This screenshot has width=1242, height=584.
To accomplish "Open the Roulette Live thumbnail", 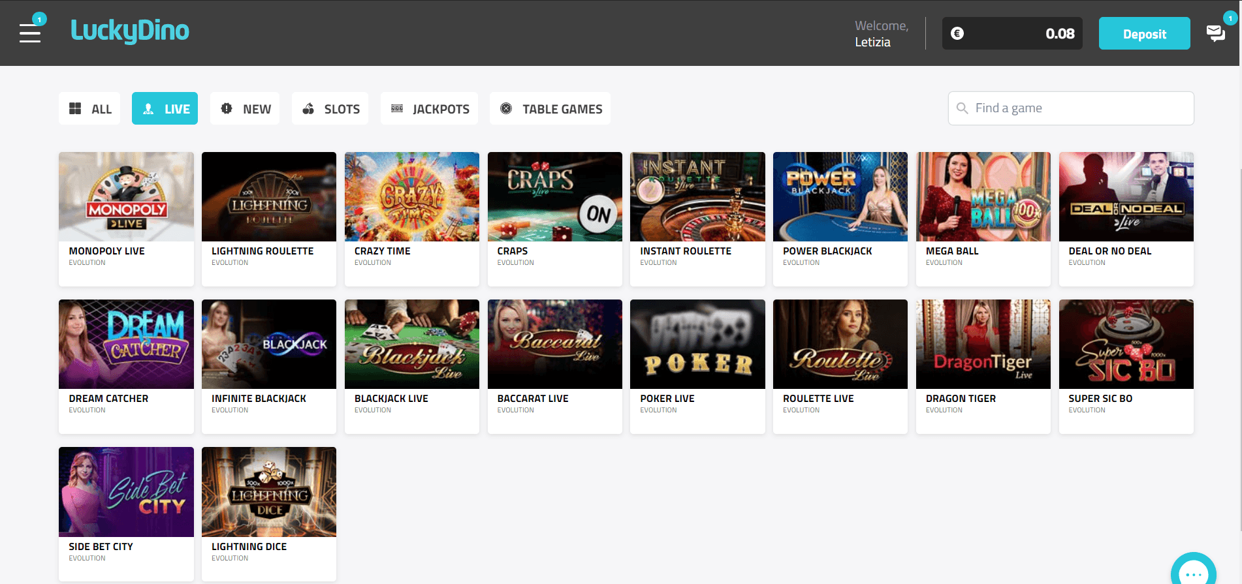I will click(x=840, y=345).
